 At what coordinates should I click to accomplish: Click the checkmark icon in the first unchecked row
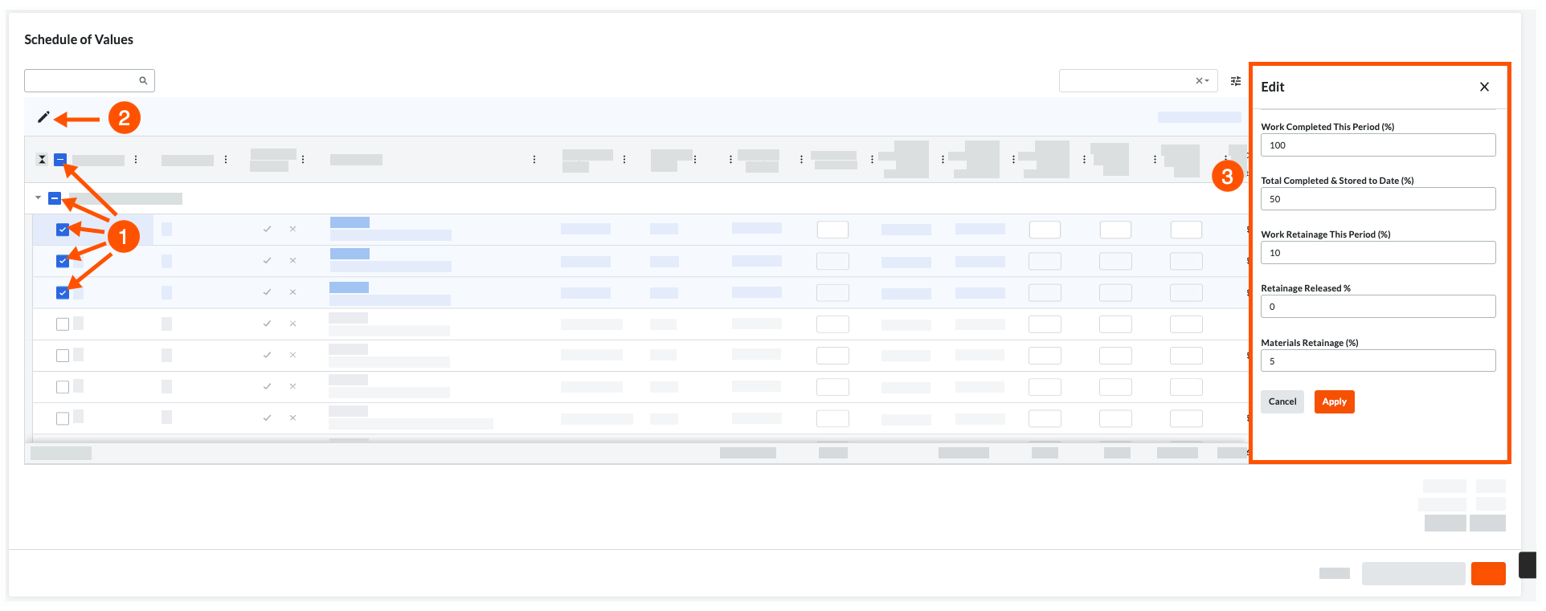(x=267, y=324)
